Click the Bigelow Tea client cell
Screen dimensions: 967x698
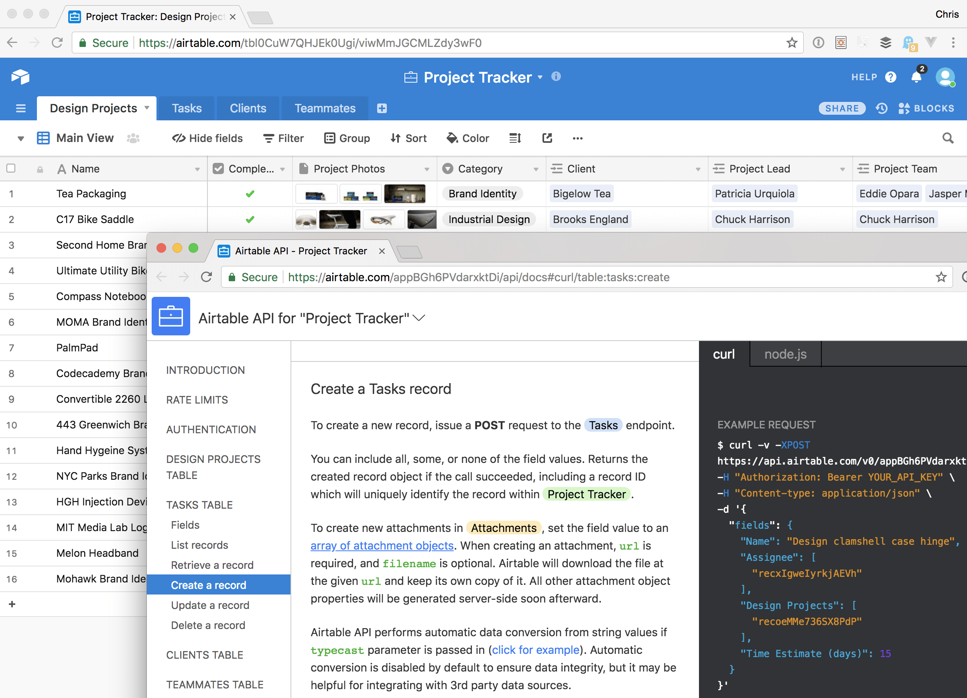[581, 194]
